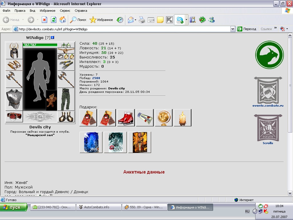
Task: Expand the Skype button dropdown arrow
Action: pyautogui.click(x=186, y=20)
